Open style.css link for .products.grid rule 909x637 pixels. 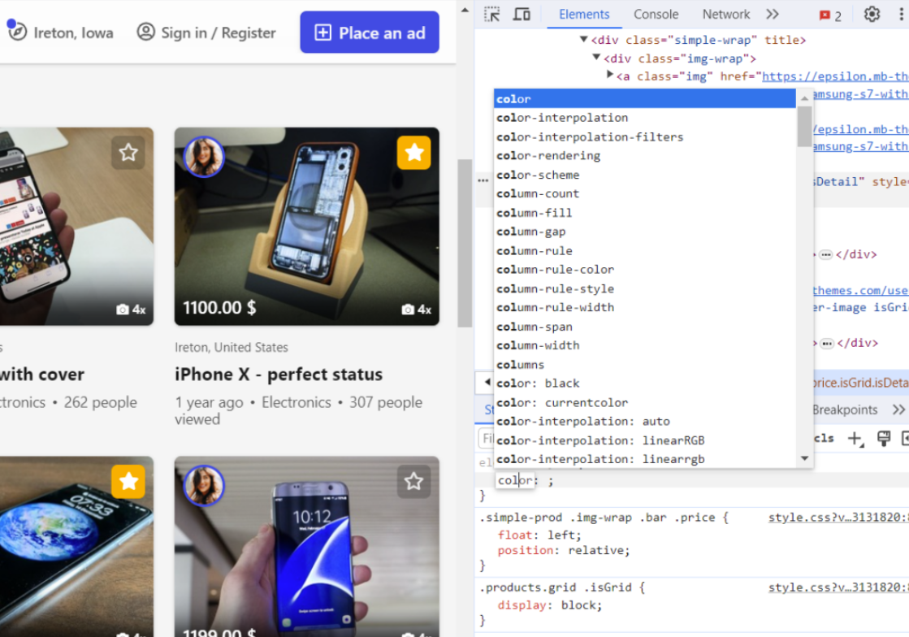pyautogui.click(x=838, y=587)
